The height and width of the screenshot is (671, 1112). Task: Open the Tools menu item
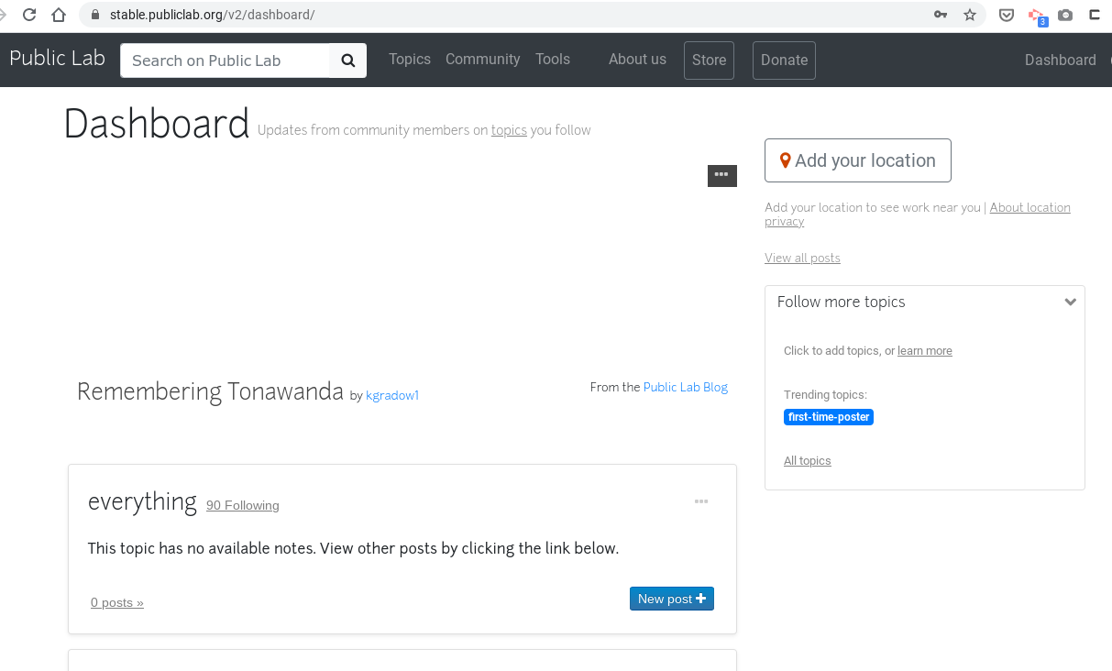(553, 59)
